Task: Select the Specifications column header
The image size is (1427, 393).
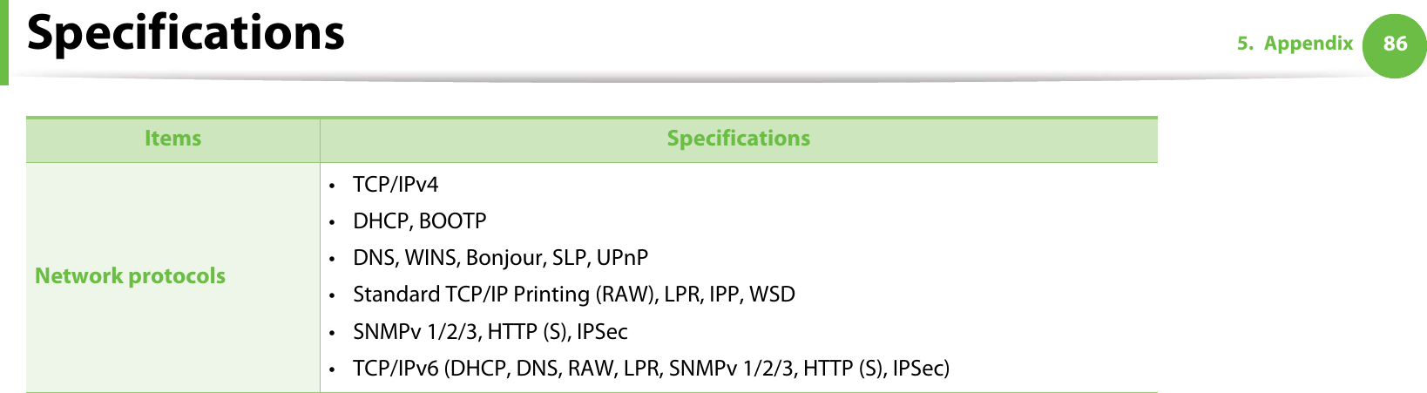Action: pos(739,139)
